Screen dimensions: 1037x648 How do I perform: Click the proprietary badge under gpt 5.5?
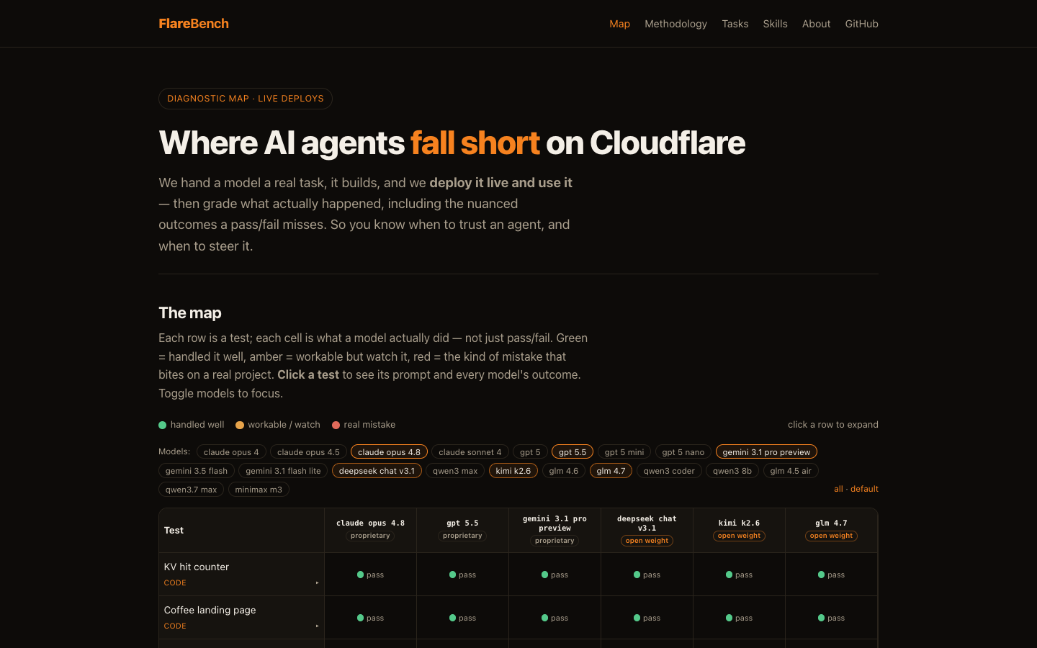(x=462, y=536)
